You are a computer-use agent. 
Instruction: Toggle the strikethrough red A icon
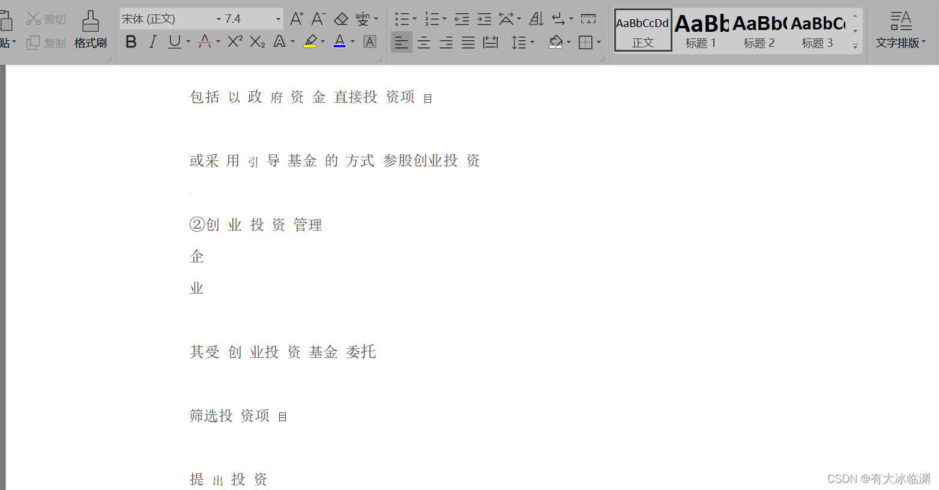pos(205,41)
